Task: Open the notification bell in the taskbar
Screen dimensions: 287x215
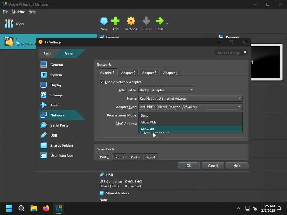Action: (279, 208)
